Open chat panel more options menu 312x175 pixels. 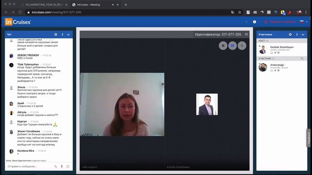click(62, 35)
